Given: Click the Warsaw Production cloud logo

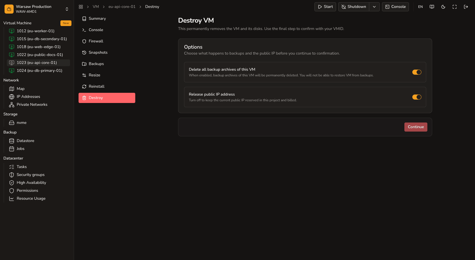Looking at the screenshot, I should [9, 9].
